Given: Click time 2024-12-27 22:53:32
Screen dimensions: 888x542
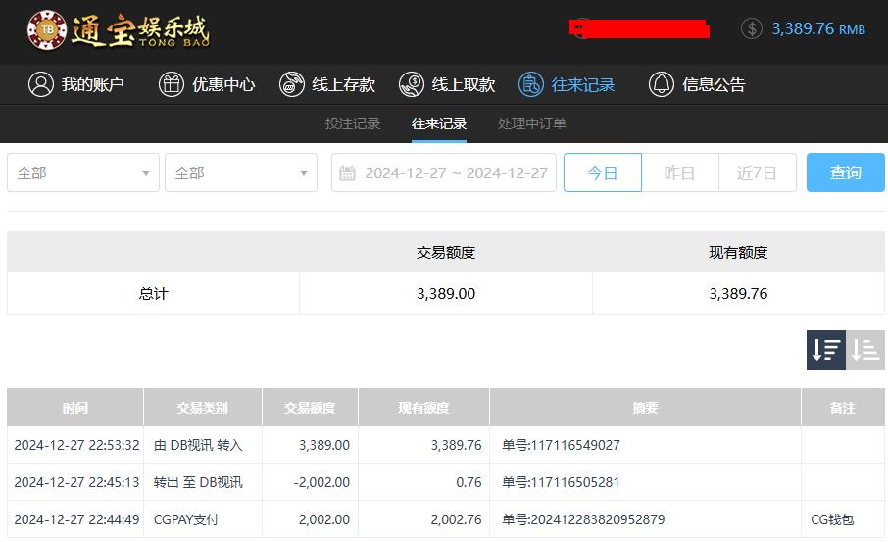Looking at the screenshot, I should pyautogui.click(x=76, y=445).
